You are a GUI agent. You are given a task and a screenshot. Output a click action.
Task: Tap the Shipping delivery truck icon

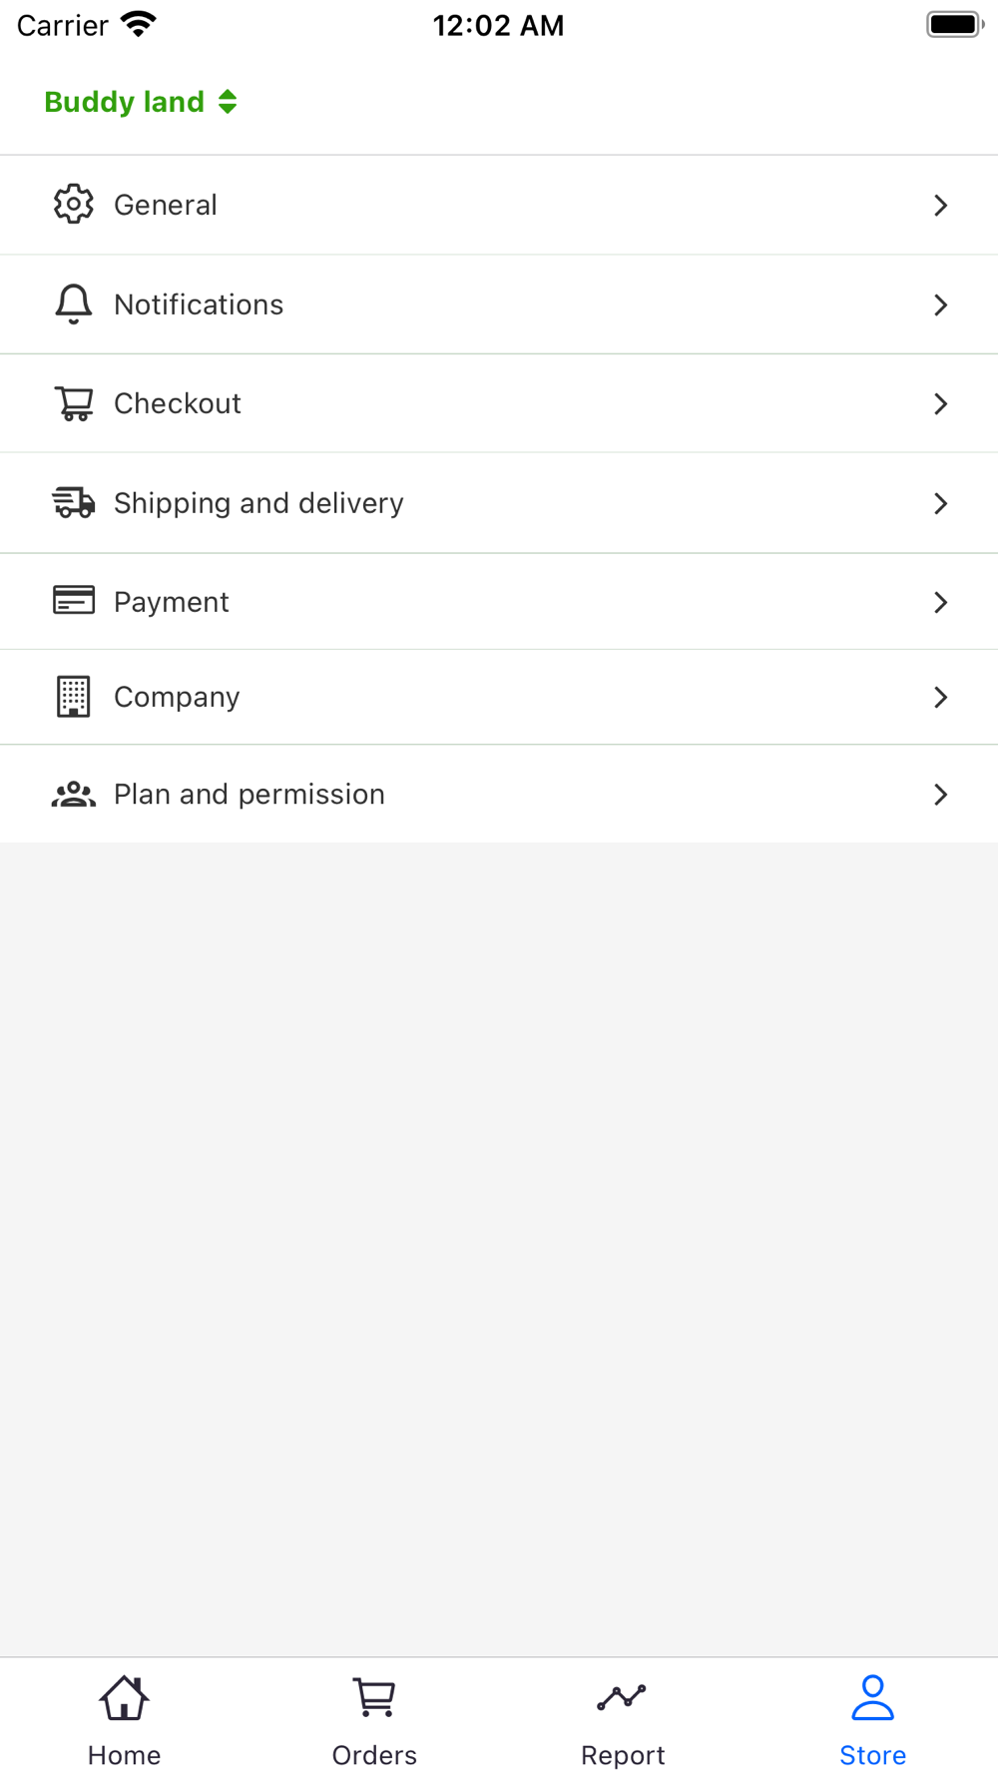pyautogui.click(x=73, y=502)
